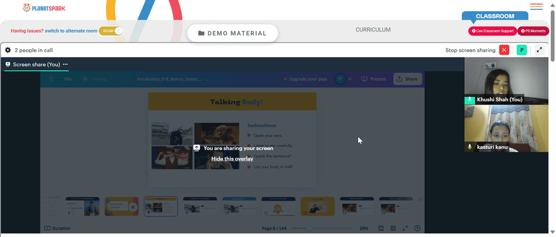
Task: Click the green P participant avatar
Action: [x=522, y=50]
